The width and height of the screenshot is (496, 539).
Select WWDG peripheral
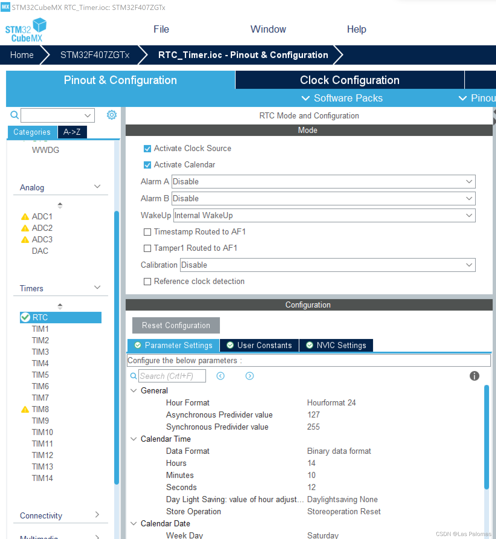coord(46,150)
